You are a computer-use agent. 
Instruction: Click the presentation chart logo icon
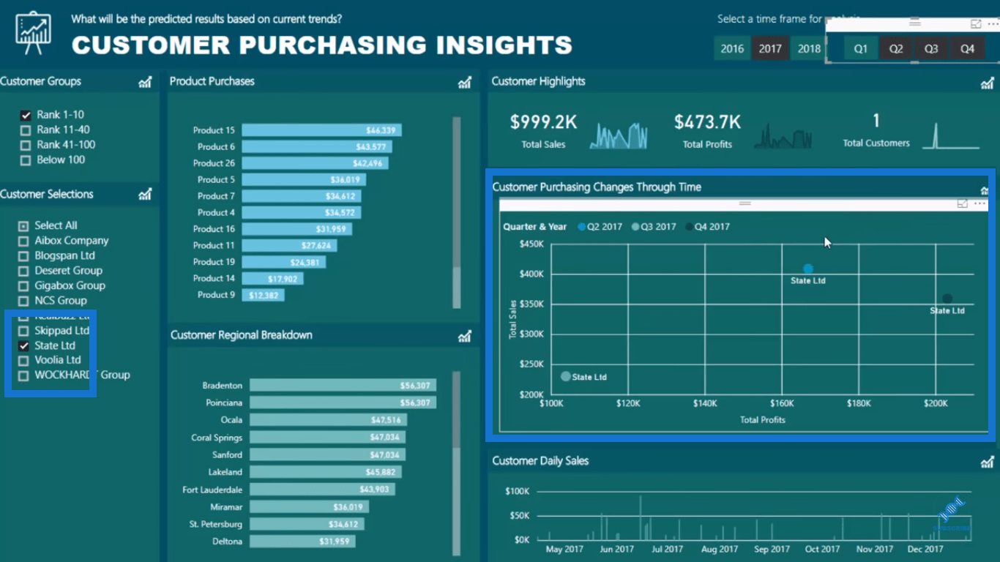33,34
